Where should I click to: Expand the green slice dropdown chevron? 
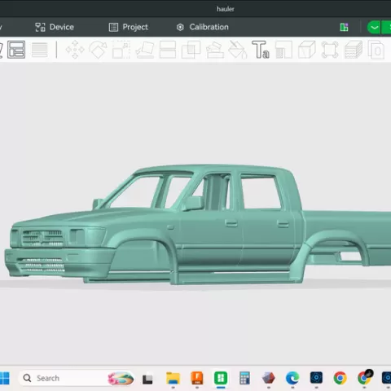(x=374, y=28)
